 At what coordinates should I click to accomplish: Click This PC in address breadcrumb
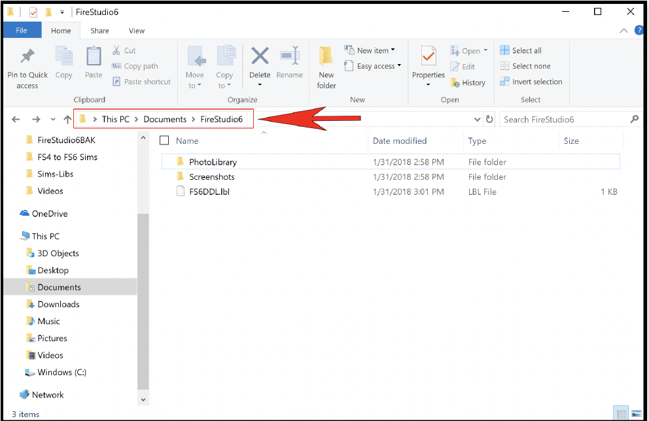[116, 119]
